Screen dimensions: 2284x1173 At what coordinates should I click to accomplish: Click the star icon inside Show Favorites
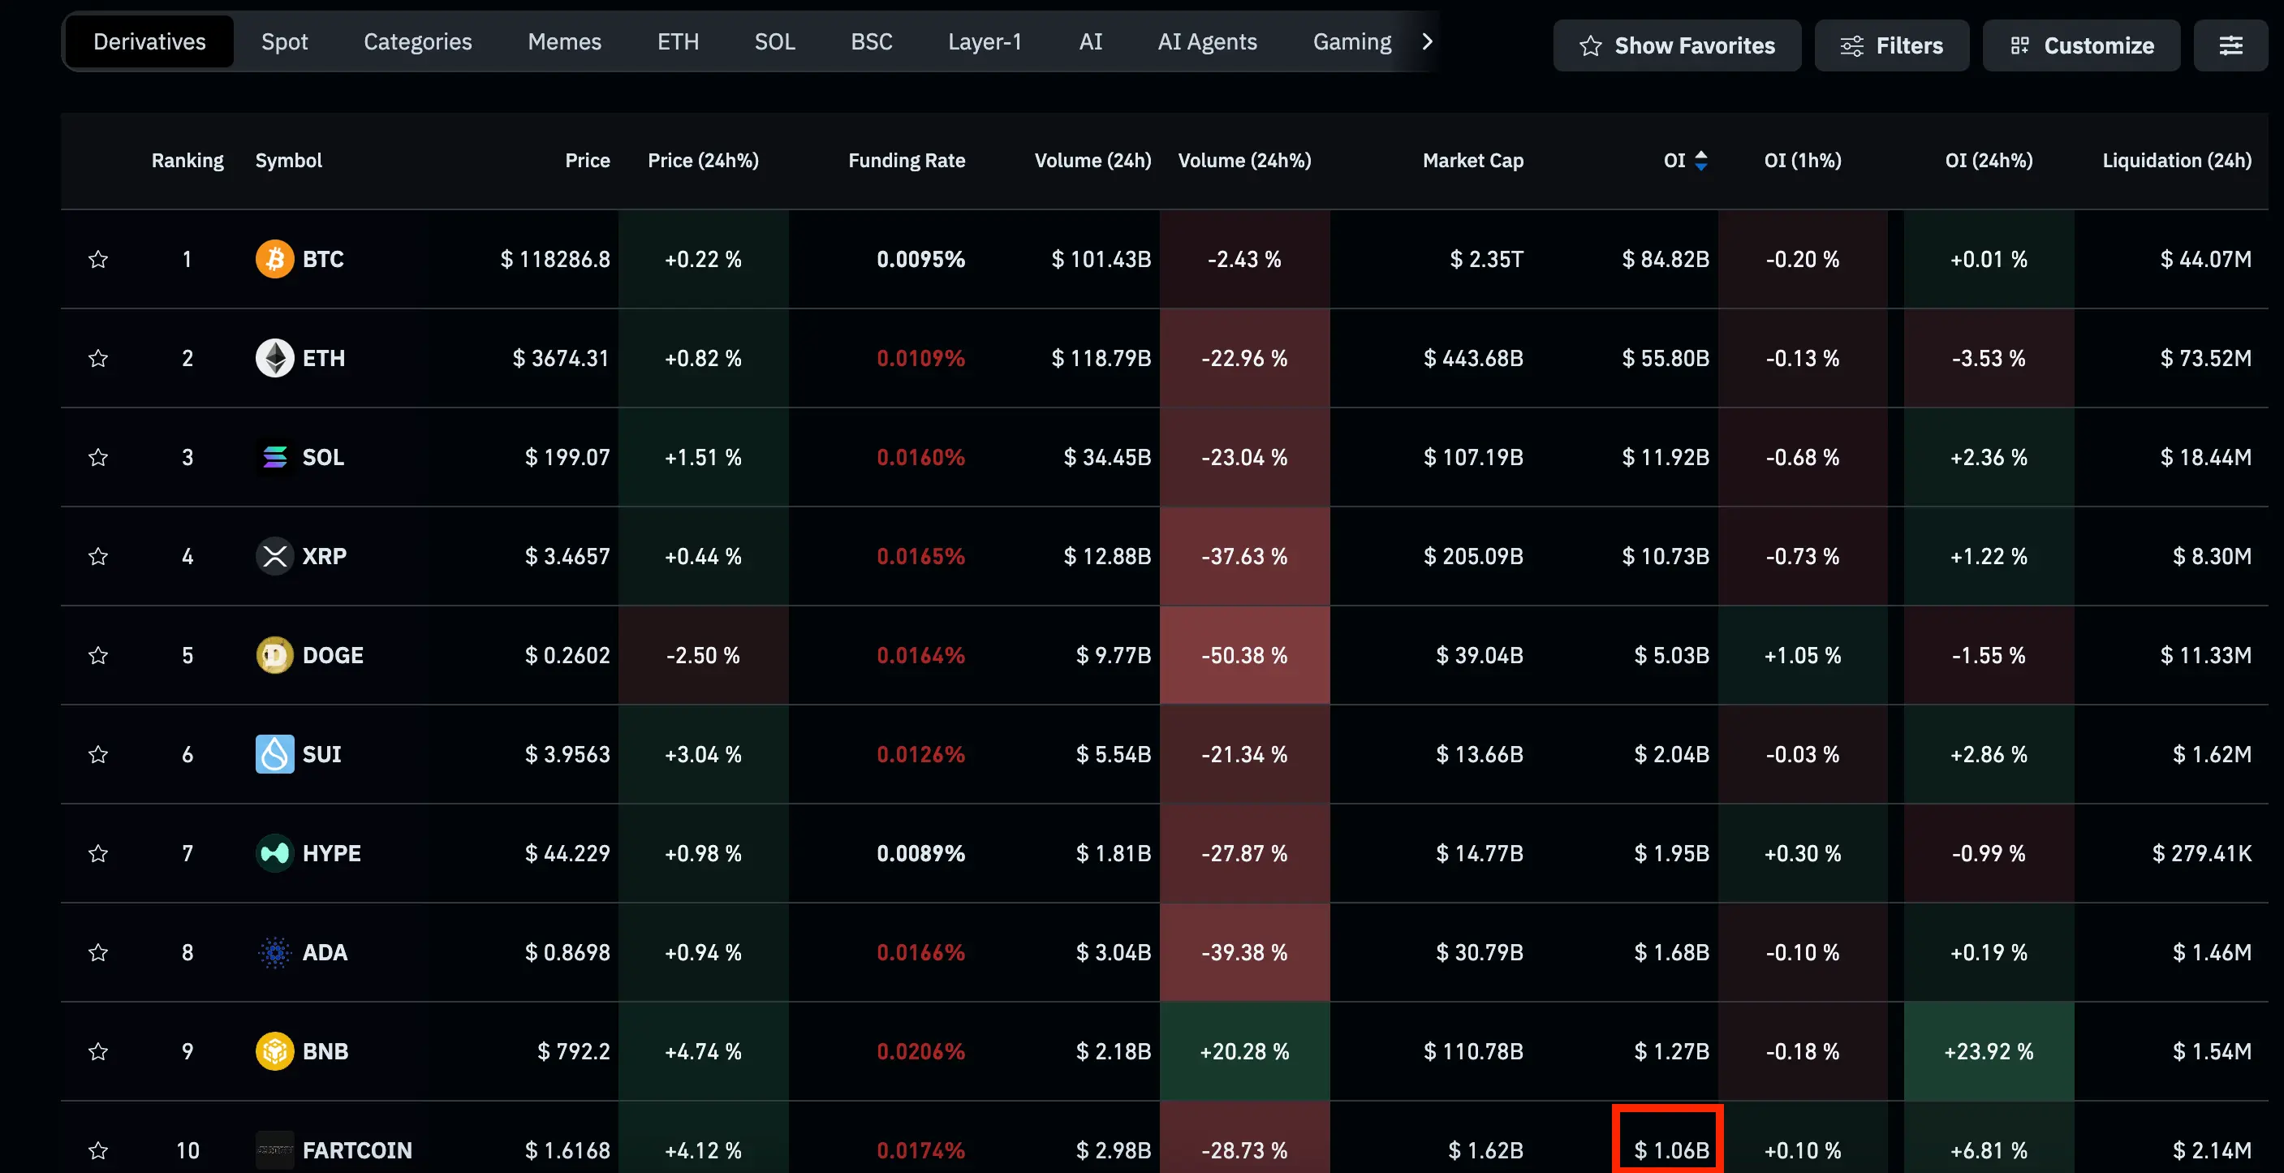click(1592, 45)
